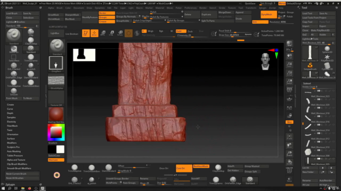Toggle the BackfaceMask option
This screenshot has height=191, width=341.
pyautogui.click(x=201, y=166)
